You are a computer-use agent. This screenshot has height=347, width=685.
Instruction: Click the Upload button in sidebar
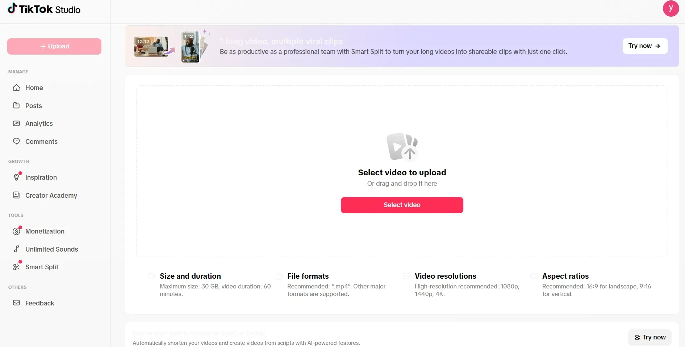point(54,46)
